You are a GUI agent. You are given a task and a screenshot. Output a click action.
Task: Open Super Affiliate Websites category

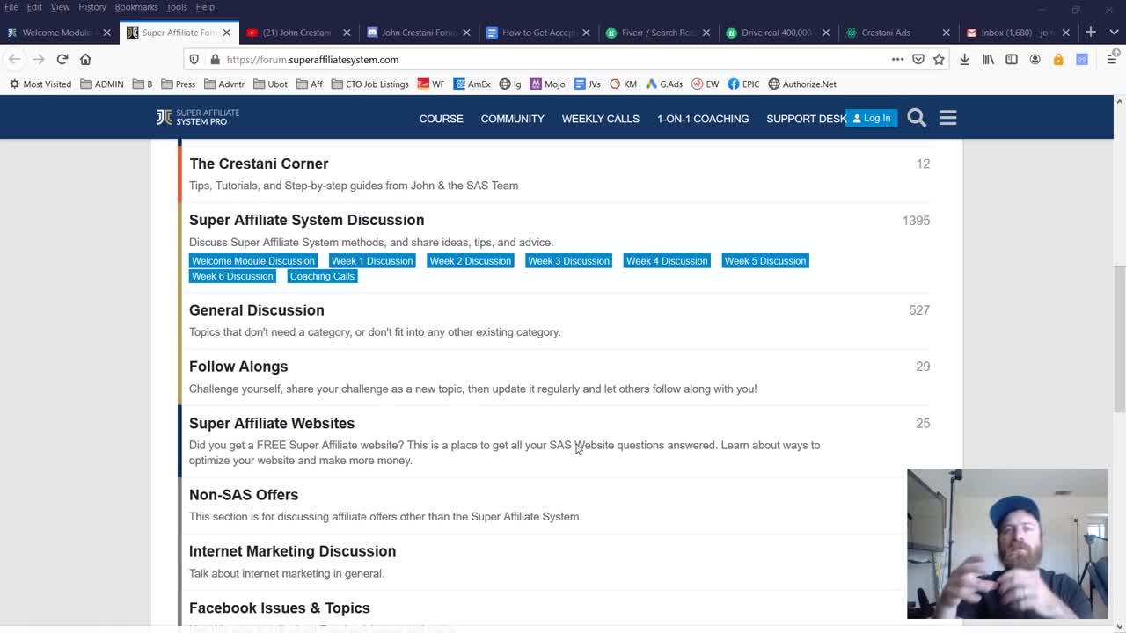coord(272,424)
